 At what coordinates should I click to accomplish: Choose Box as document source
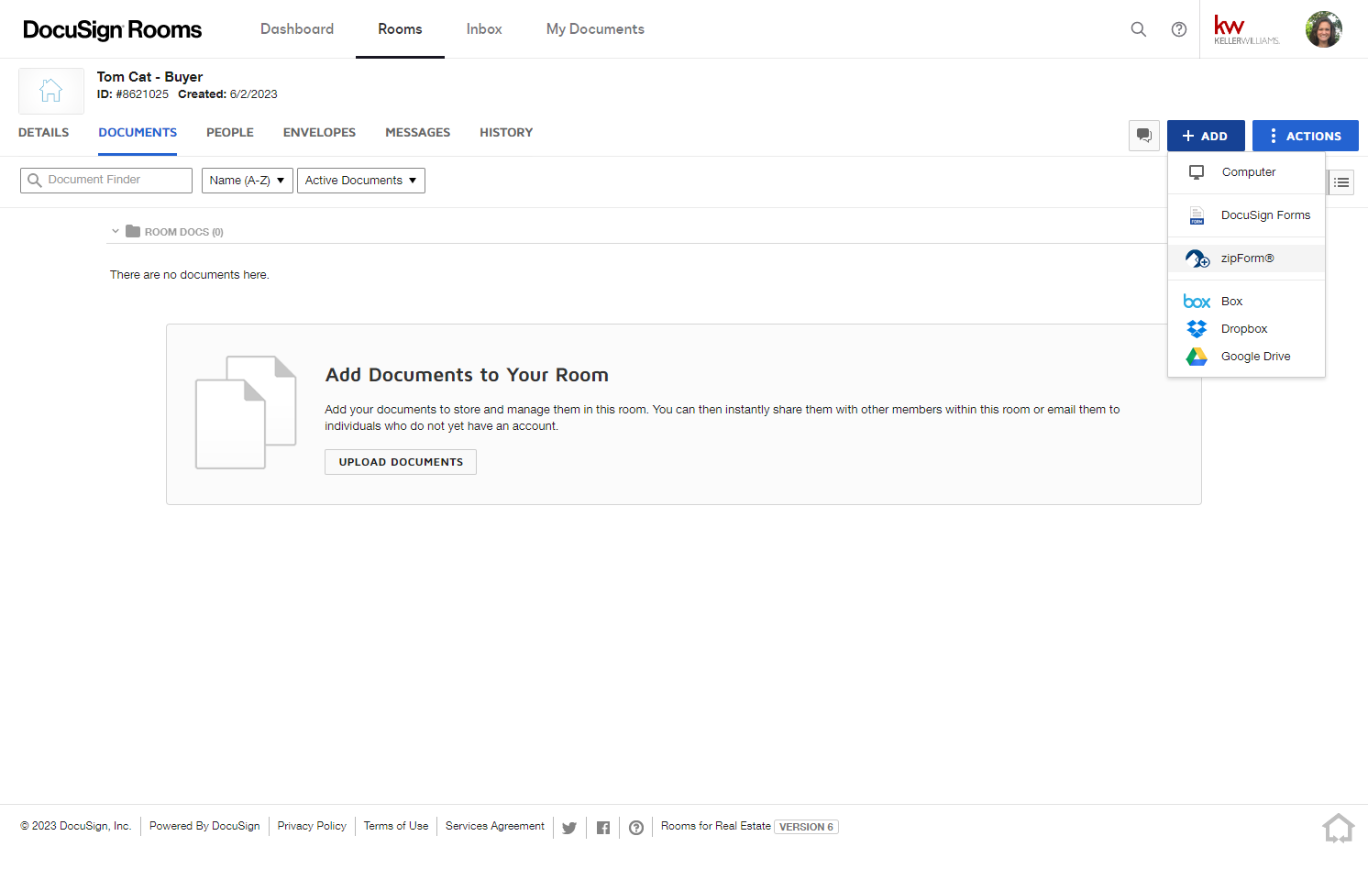(1246, 302)
